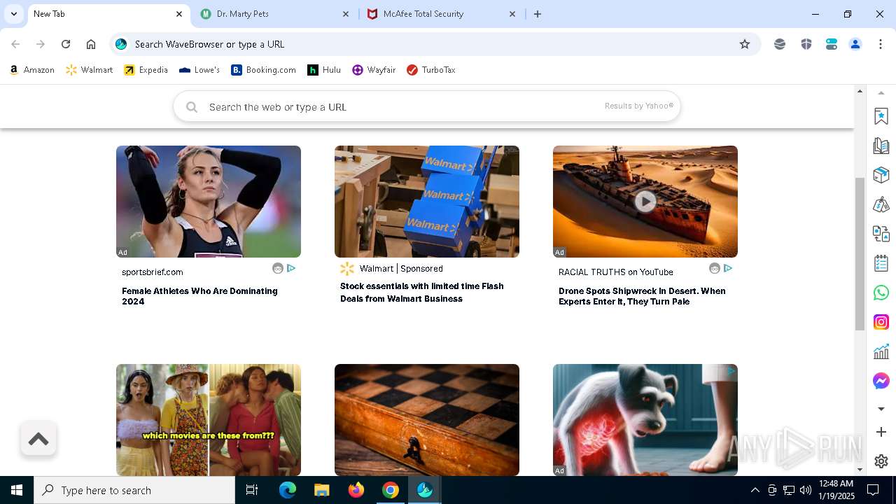The width and height of the screenshot is (896, 504).
Task: Open the sidebar shopping bags icon
Action: (881, 204)
